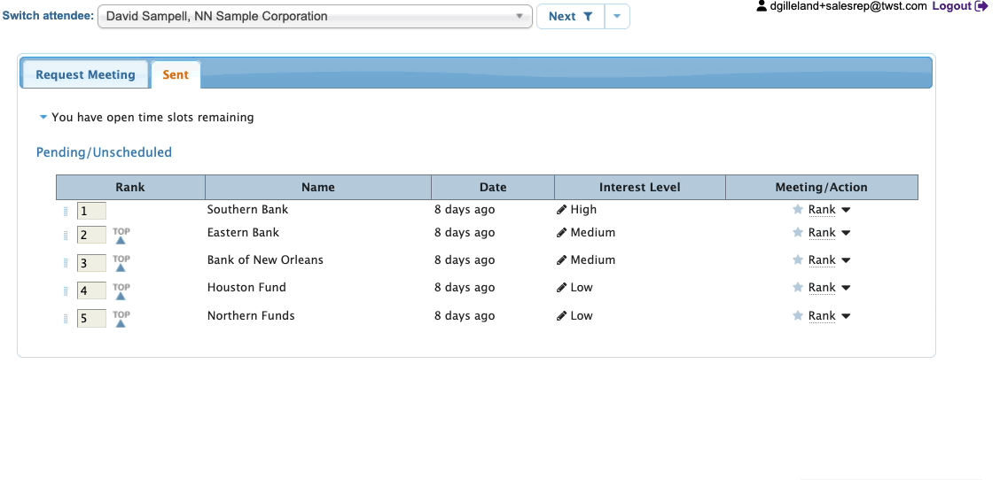The height and width of the screenshot is (480, 1000).
Task: Collapse the open time slots remaining message
Action: click(x=43, y=117)
